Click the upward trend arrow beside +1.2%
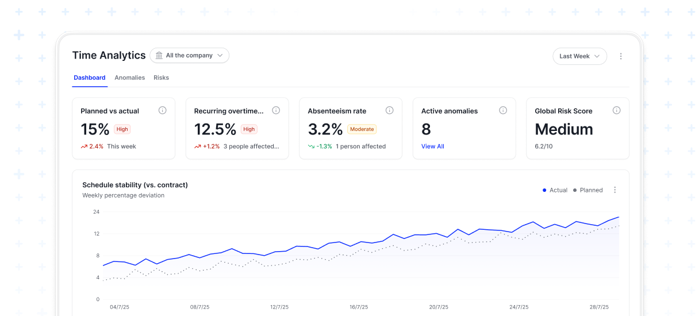This screenshot has height=316, width=699. click(198, 147)
